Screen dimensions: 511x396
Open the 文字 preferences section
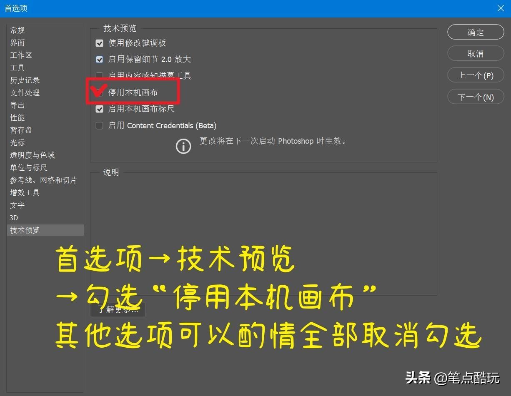click(x=17, y=205)
